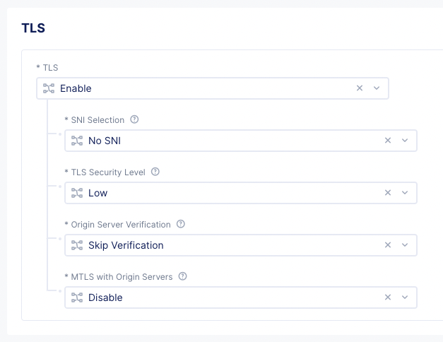Click help icon for MTLS with Origin Servers
The width and height of the screenshot is (443, 342).
click(183, 276)
